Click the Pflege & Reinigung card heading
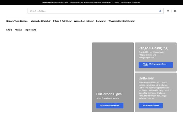The image size is (183, 114). pyautogui.click(x=153, y=48)
